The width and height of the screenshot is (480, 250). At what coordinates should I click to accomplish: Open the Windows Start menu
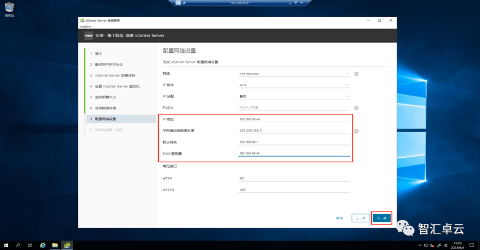coord(6,246)
